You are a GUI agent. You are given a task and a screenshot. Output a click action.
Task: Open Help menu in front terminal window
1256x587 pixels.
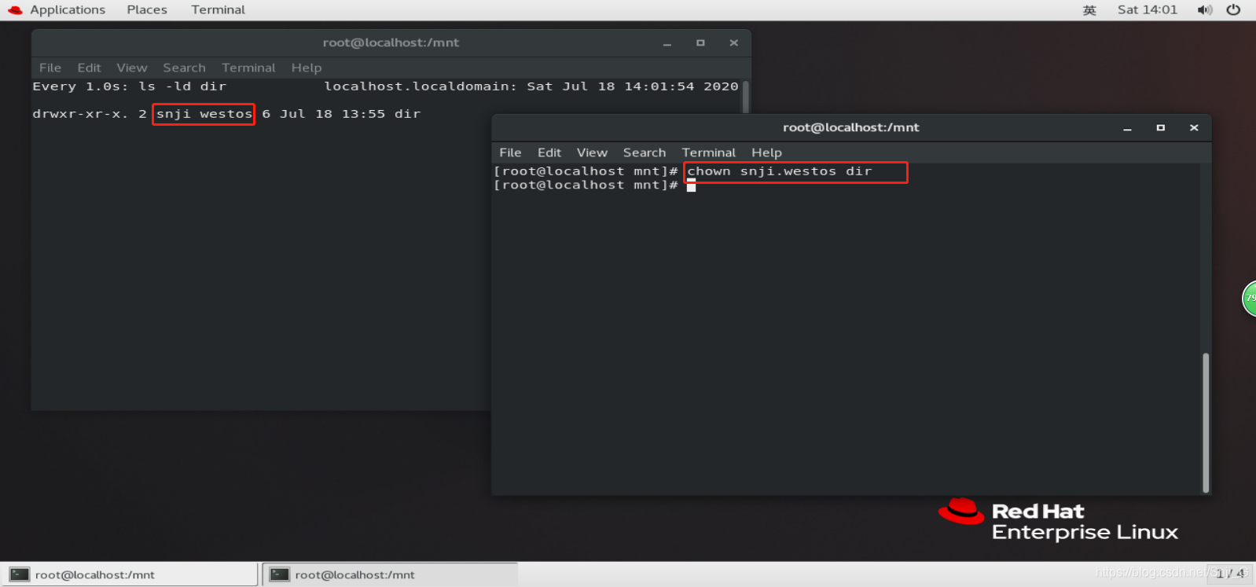pyautogui.click(x=766, y=152)
